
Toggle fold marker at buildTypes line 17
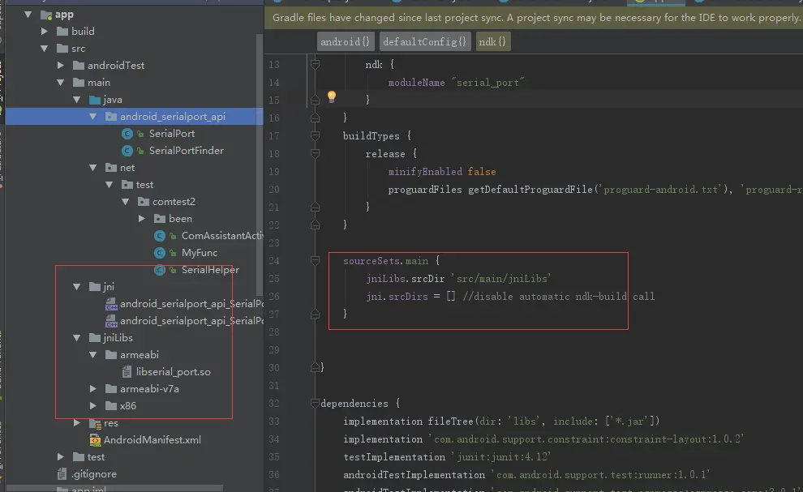315,135
